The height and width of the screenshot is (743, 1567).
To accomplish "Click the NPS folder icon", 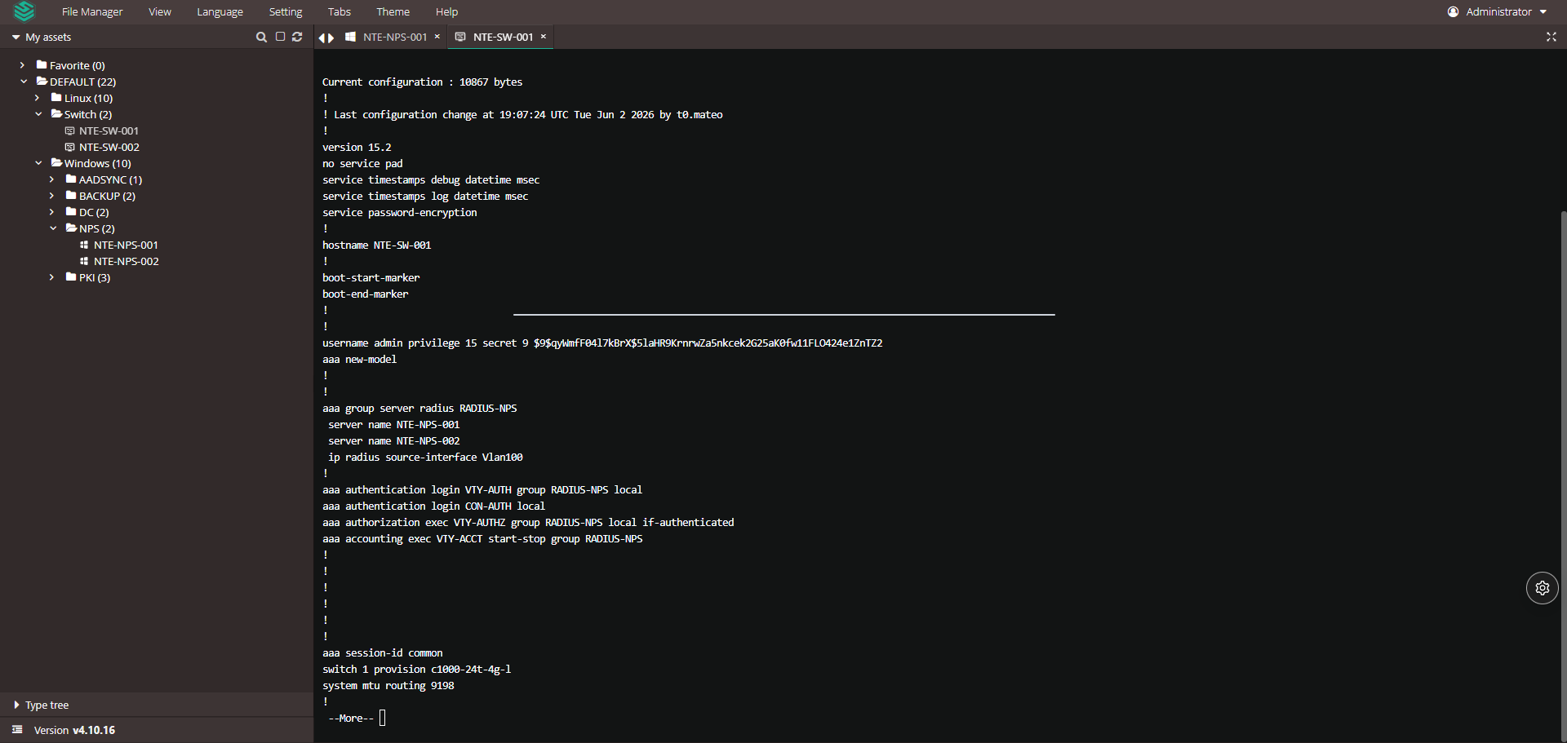I will click(x=71, y=228).
